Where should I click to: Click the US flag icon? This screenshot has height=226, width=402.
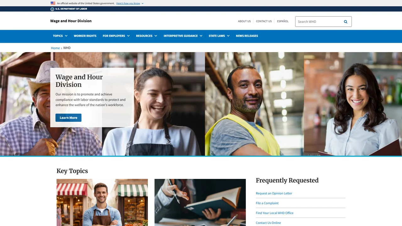[x=53, y=3]
